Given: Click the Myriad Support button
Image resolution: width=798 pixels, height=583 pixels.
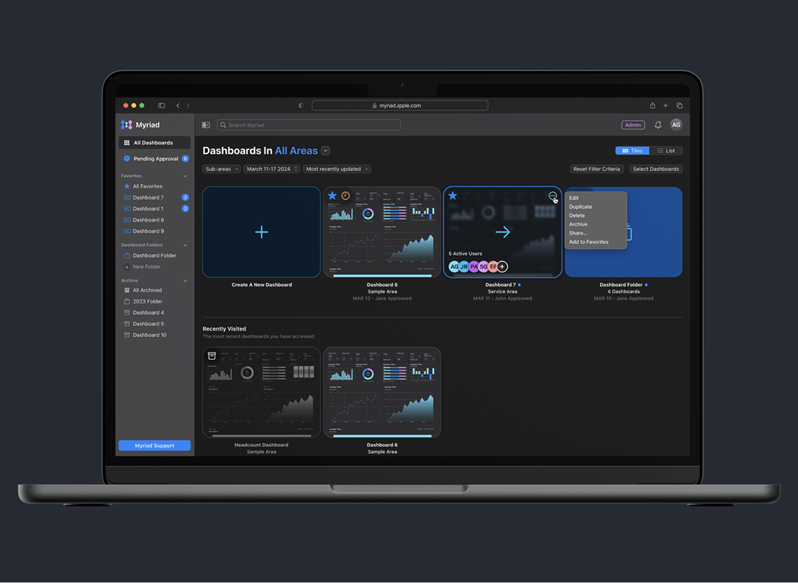Looking at the screenshot, I should [154, 445].
